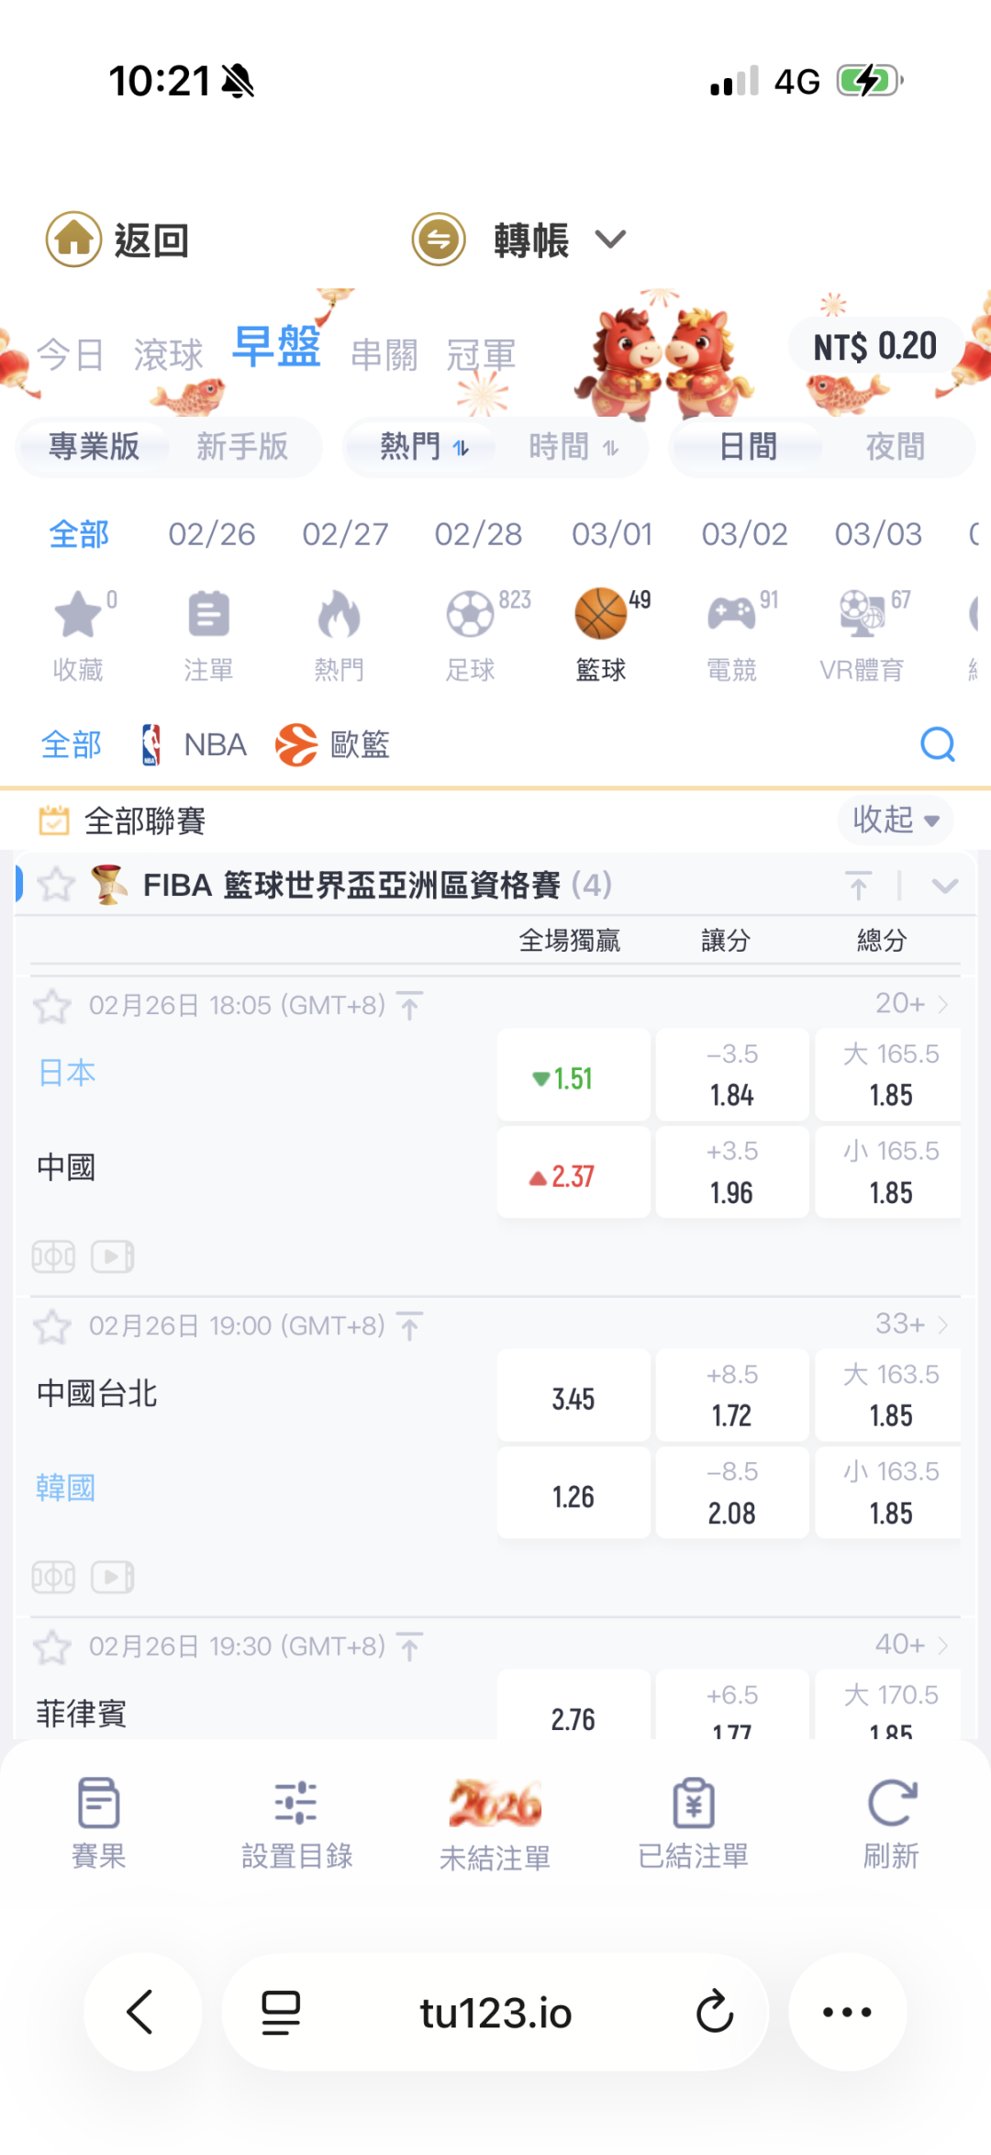This screenshot has width=991, height=2155.
Task: Select the 02/27 date tab
Action: (345, 534)
